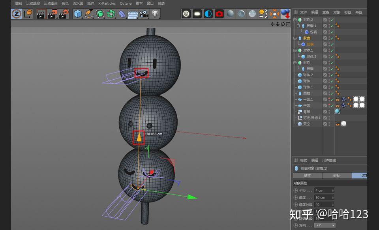
Task: Click the red camera Octane icon
Action: point(219,14)
